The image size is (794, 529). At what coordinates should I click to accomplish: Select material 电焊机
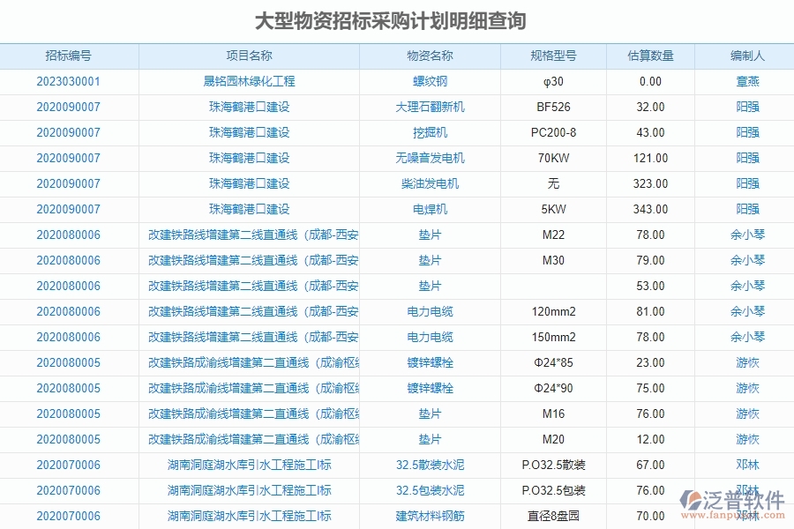click(x=430, y=209)
